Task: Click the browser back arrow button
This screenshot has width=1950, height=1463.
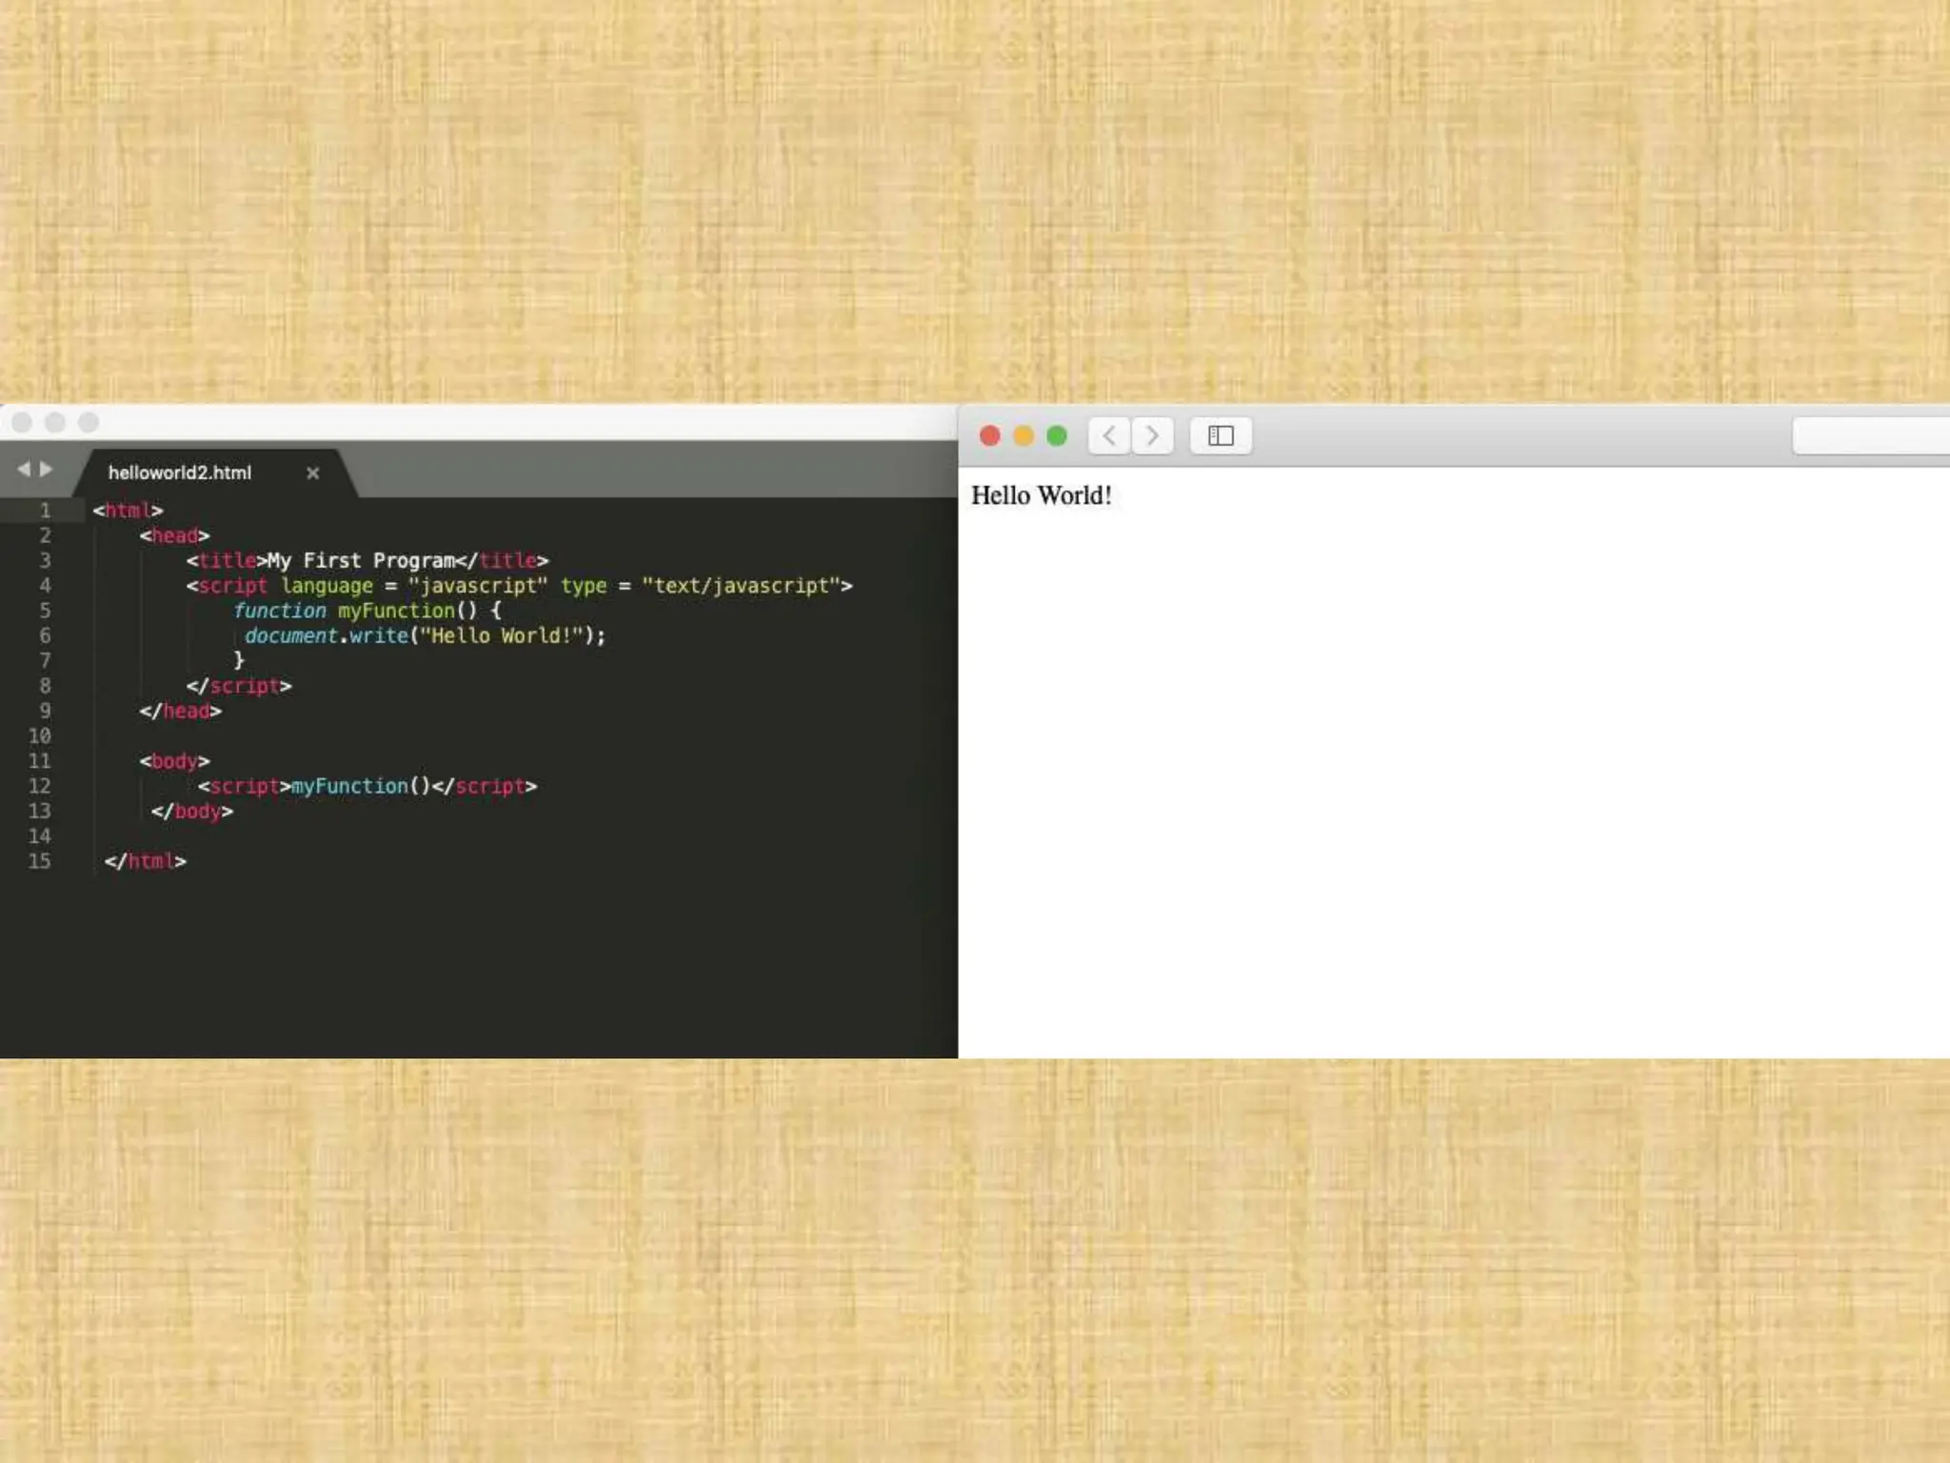Action: [1109, 436]
